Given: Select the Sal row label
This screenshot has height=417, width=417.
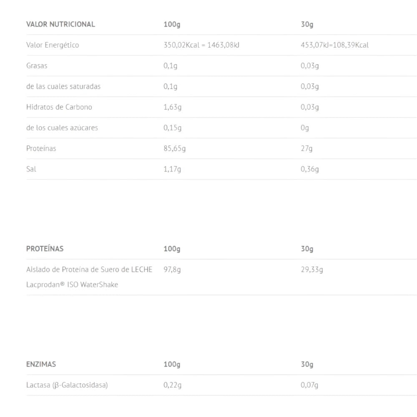Looking at the screenshot, I should 31,169.
